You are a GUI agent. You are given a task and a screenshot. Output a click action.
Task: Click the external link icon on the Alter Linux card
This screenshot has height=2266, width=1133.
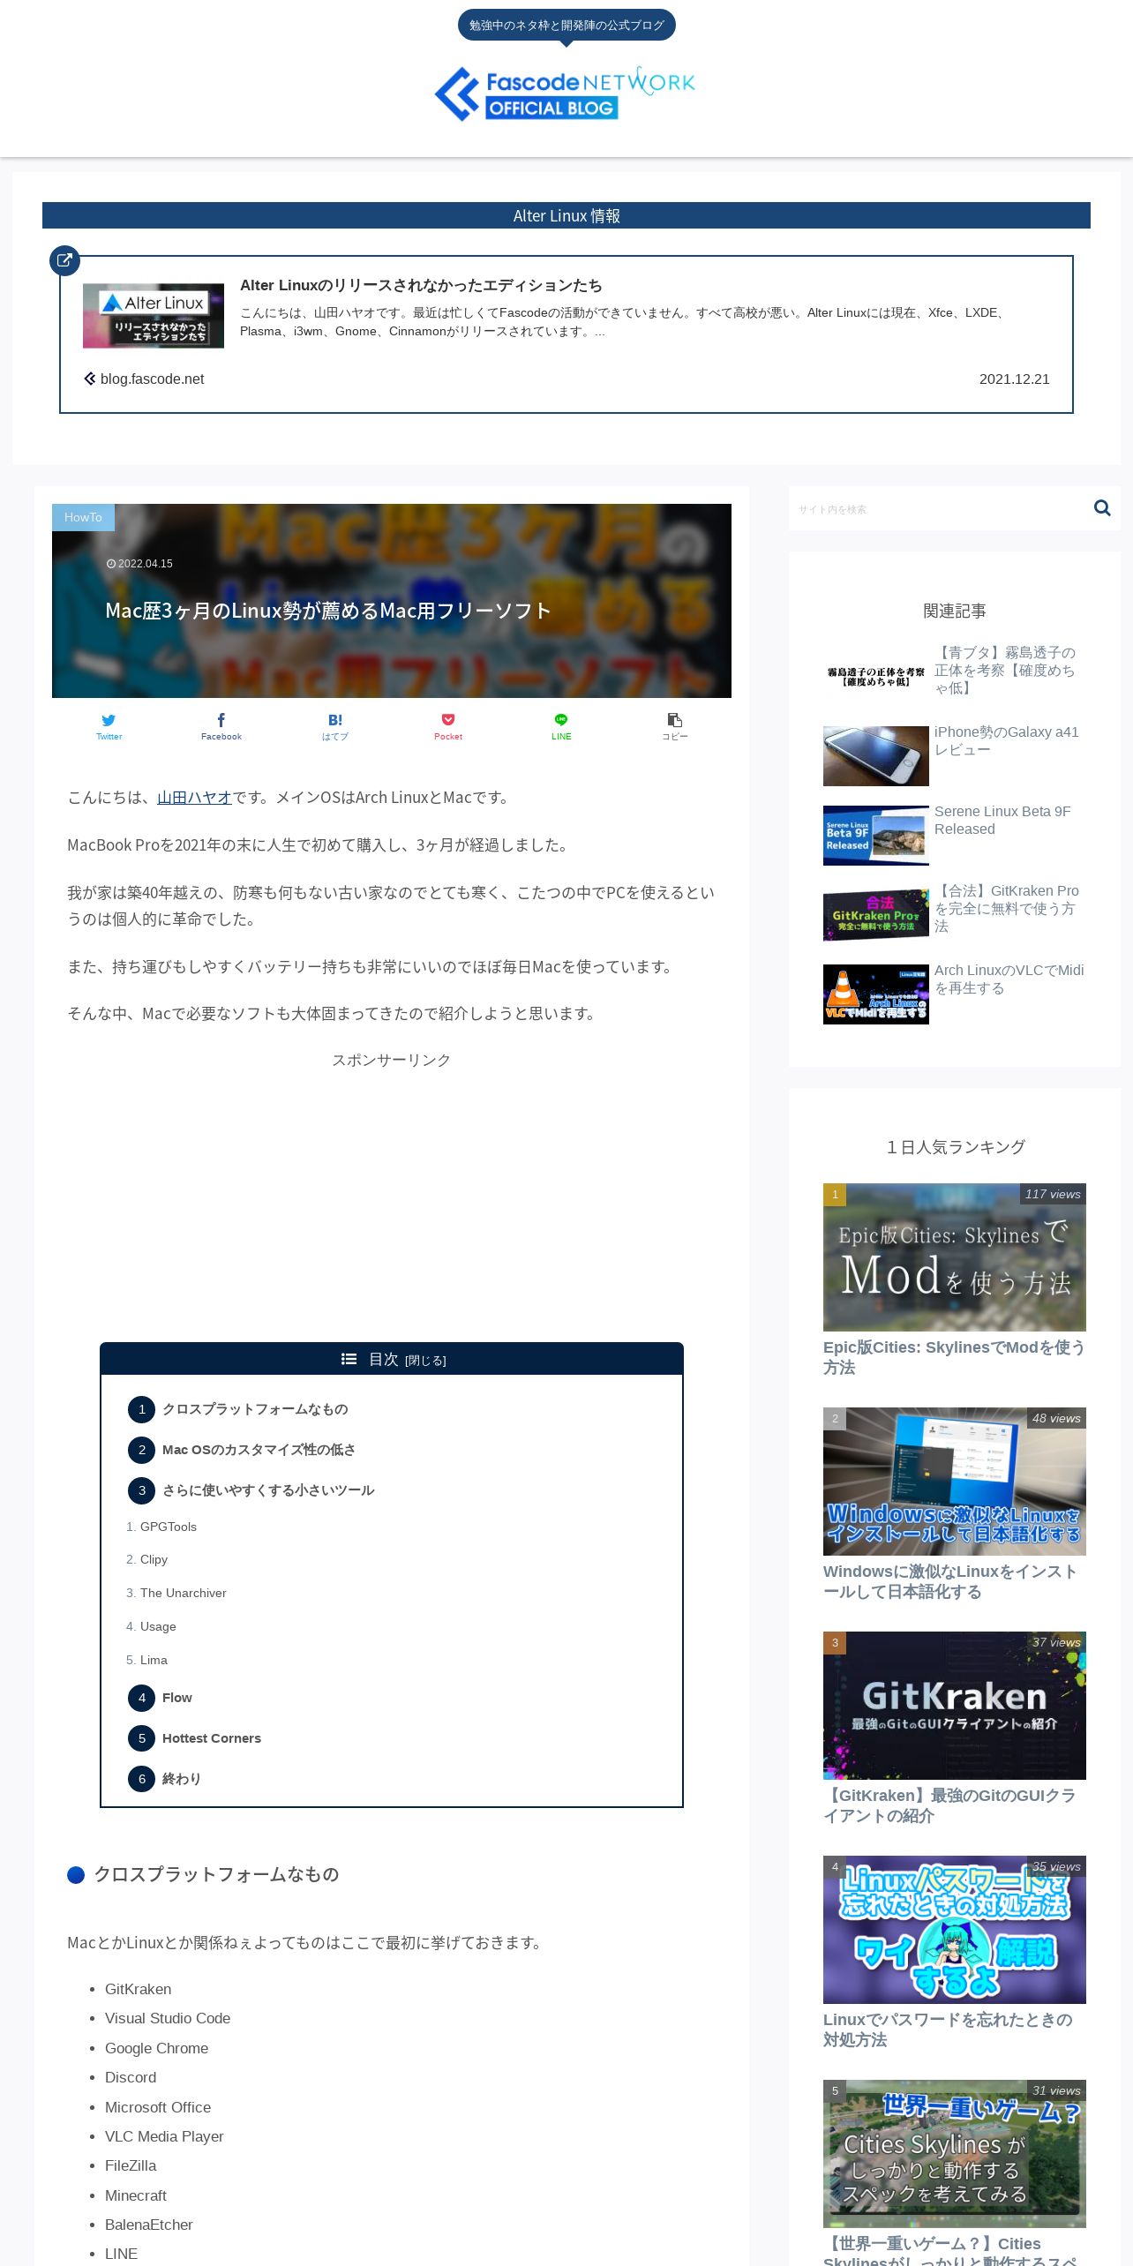coord(64,260)
